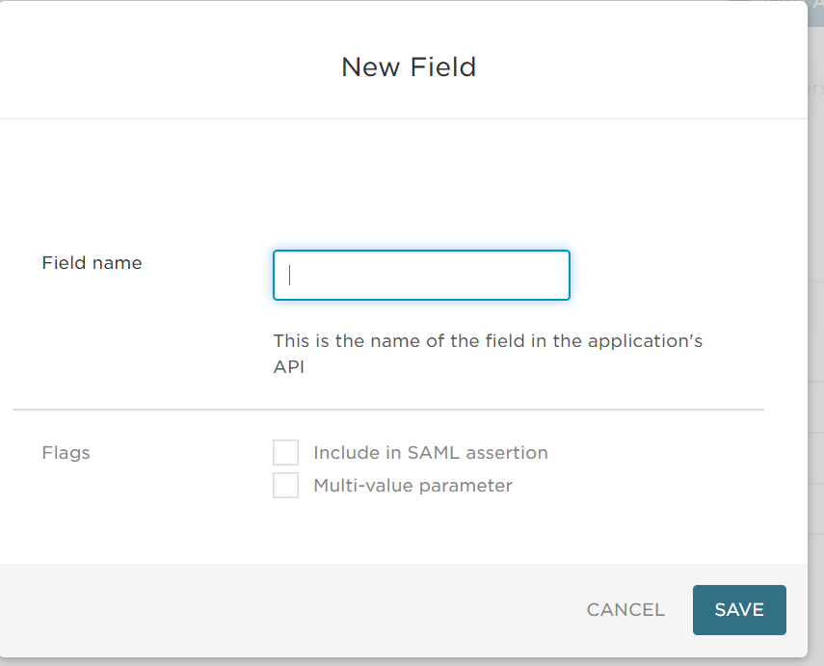Click the helper text below Field name
824x666 pixels.
tap(488, 342)
